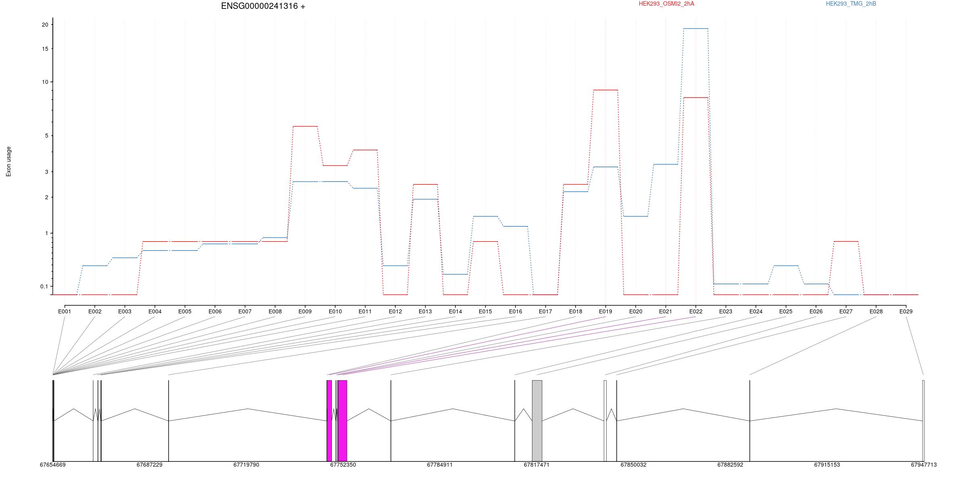Click genomic coordinate 67752350
This screenshot has width=968, height=484.
tap(343, 465)
